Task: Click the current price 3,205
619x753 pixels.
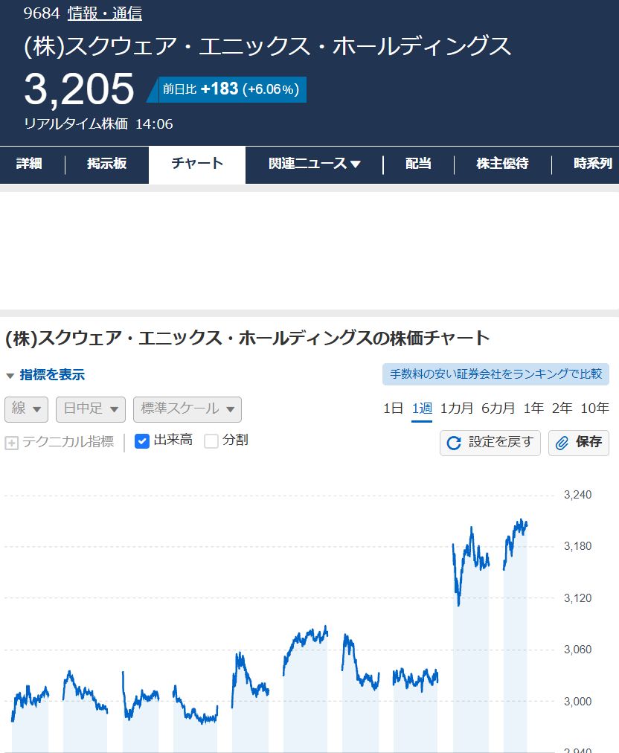Action: click(x=80, y=89)
